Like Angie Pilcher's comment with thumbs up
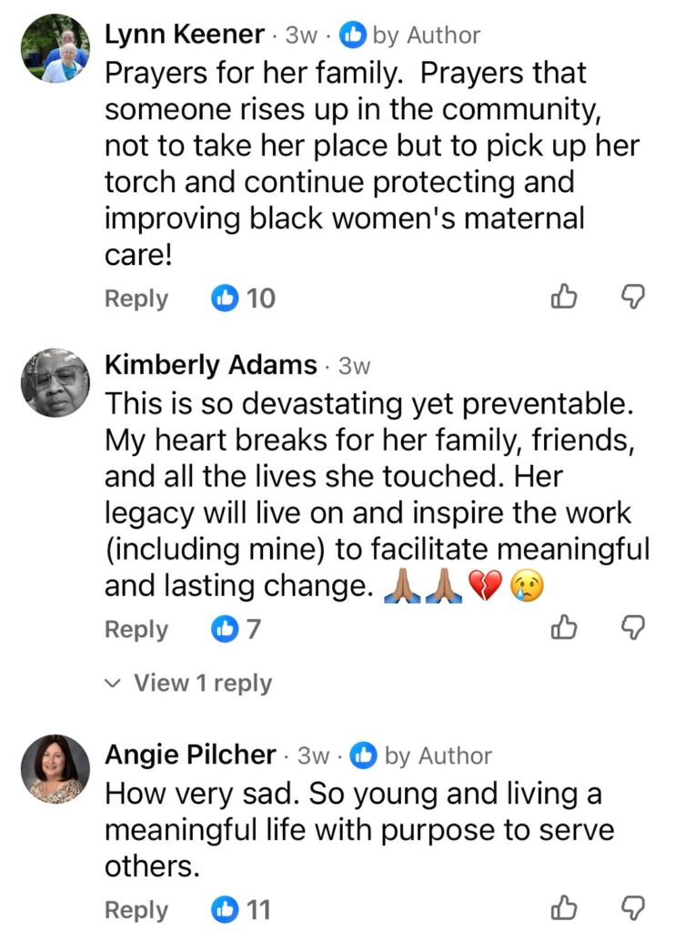The width and height of the screenshot is (675, 932). (x=566, y=907)
